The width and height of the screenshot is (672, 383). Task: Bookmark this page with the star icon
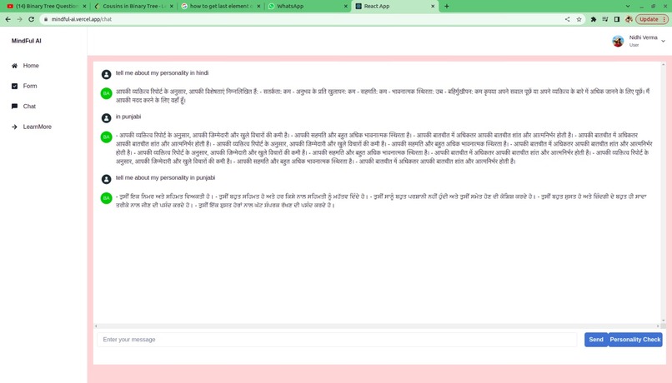click(x=579, y=19)
